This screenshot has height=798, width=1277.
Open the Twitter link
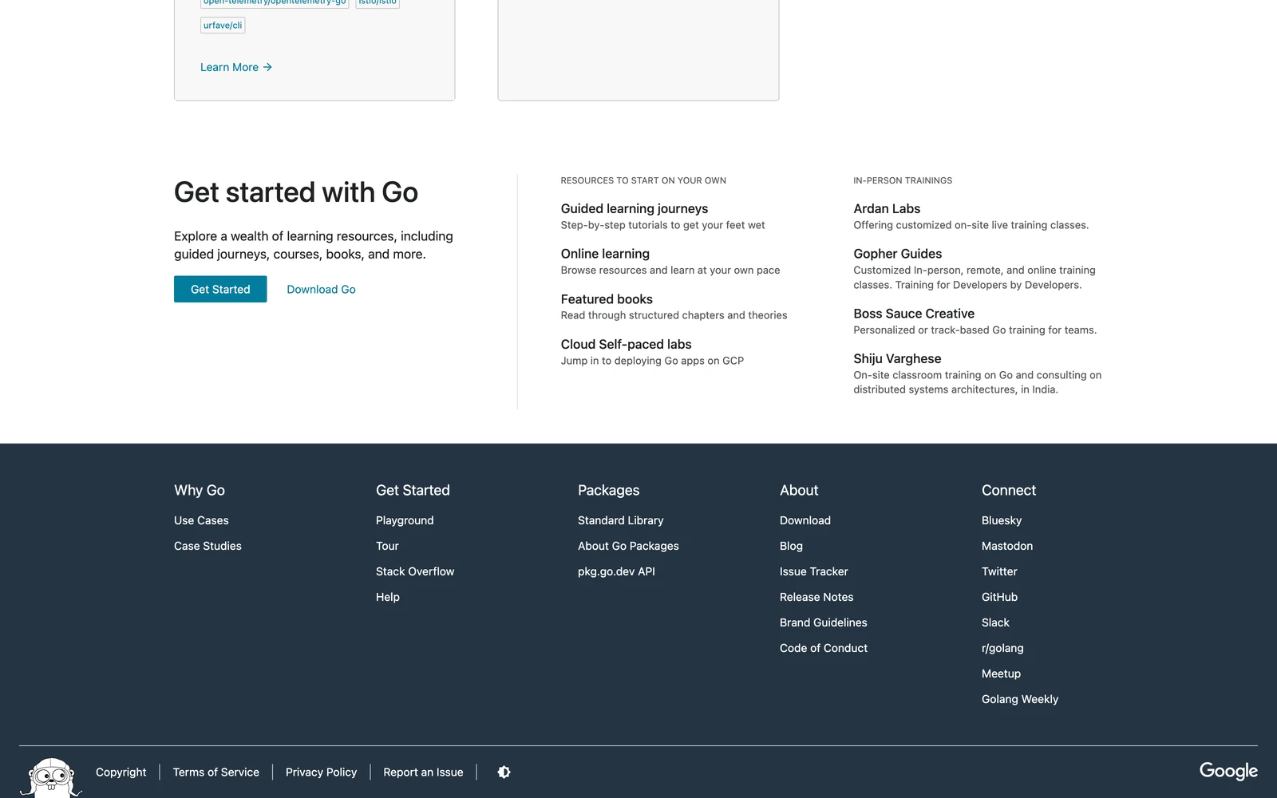(x=999, y=571)
